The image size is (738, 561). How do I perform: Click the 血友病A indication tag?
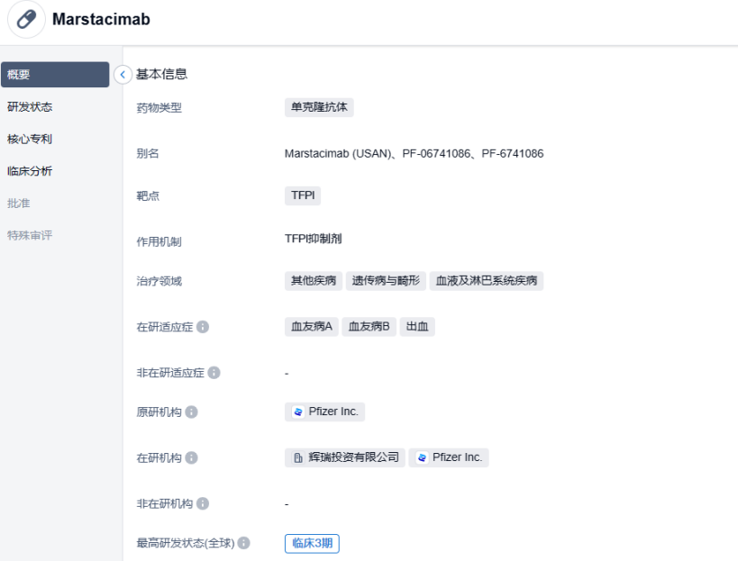coord(311,327)
